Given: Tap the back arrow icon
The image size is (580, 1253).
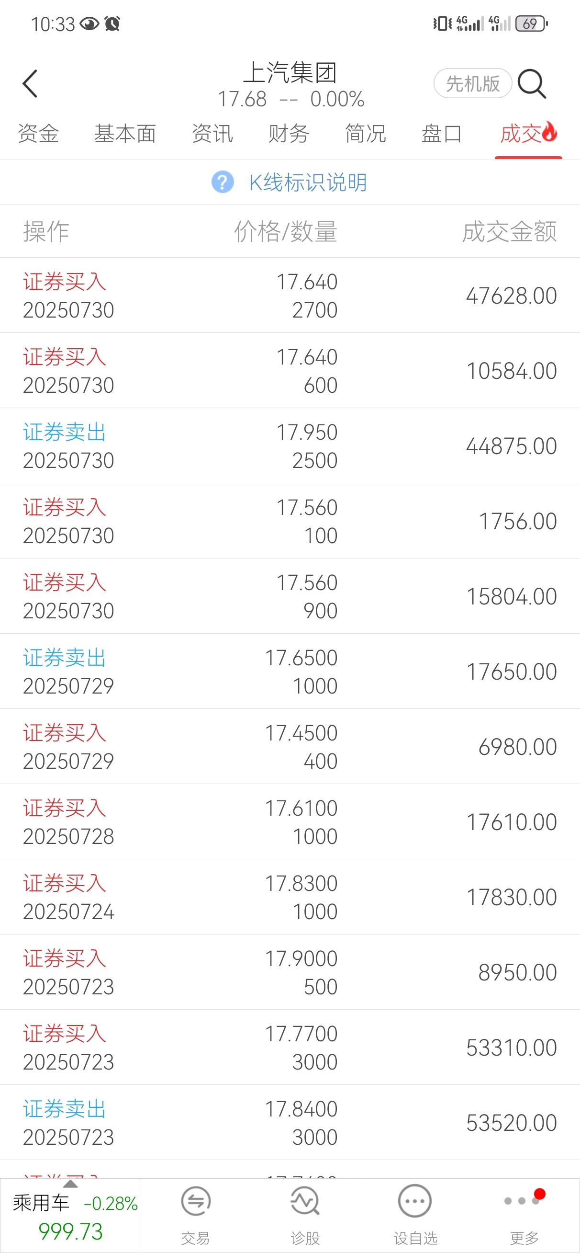Looking at the screenshot, I should pos(30,84).
